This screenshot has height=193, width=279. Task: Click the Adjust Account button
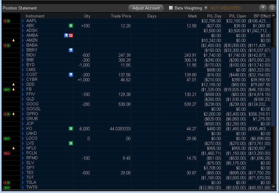pyautogui.click(x=146, y=8)
